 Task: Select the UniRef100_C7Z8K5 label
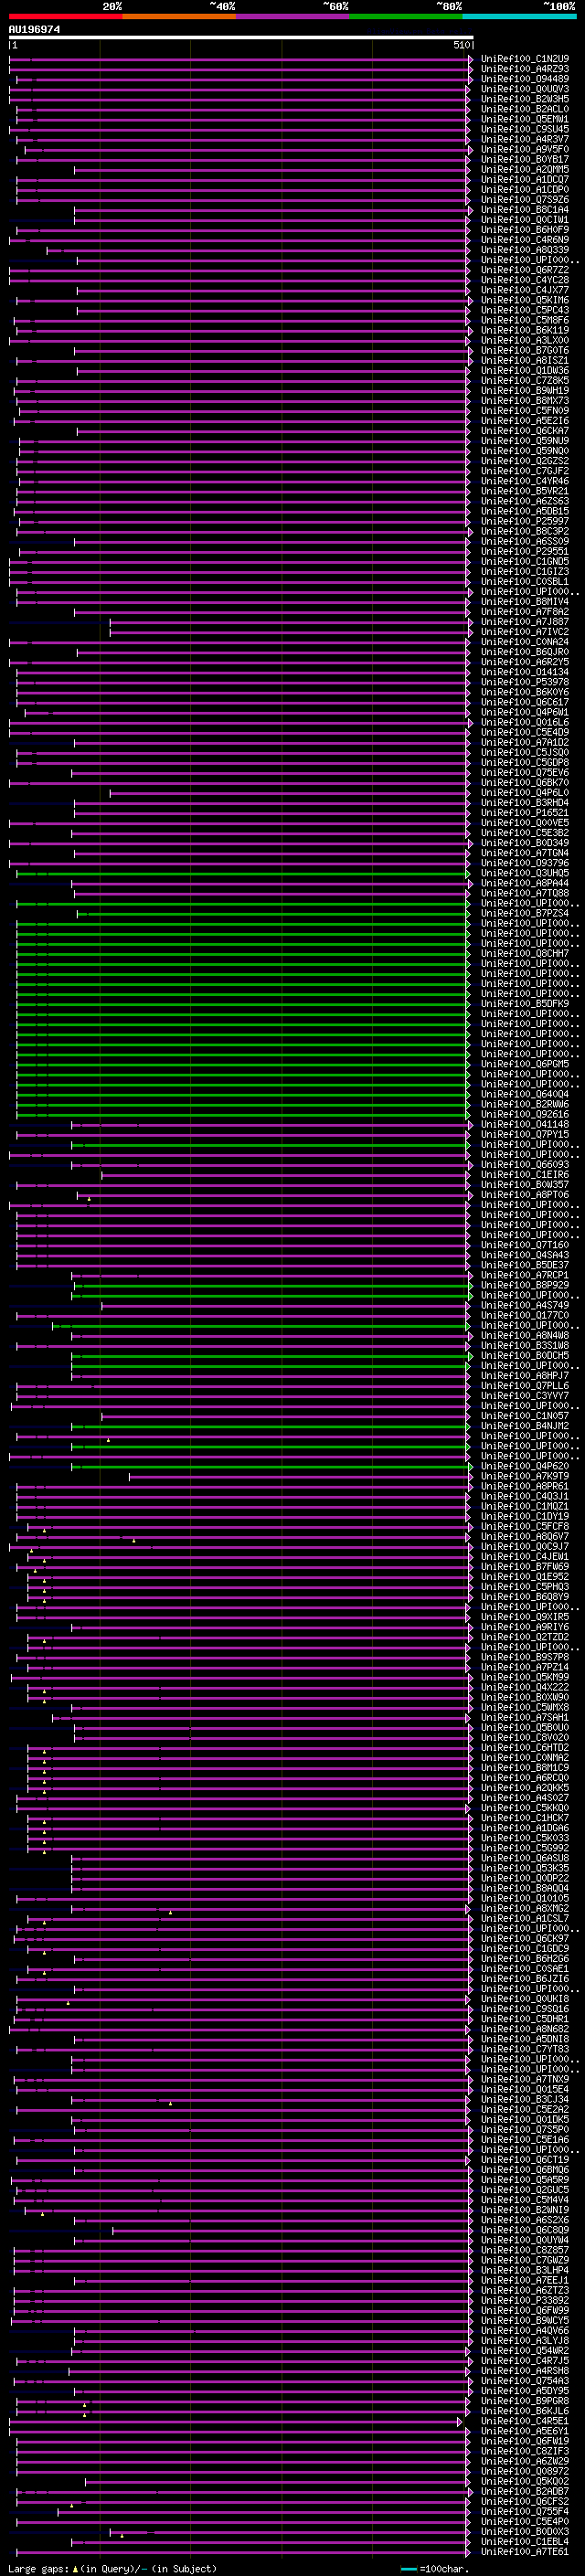click(525, 380)
